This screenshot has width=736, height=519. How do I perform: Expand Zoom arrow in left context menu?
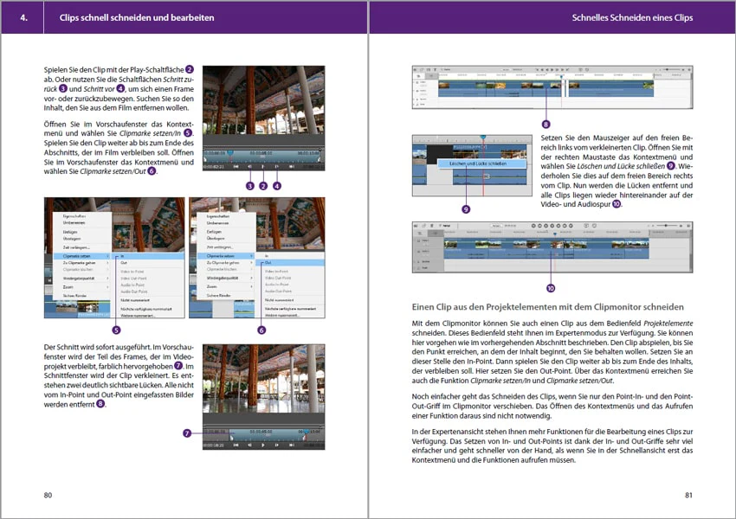(108, 287)
